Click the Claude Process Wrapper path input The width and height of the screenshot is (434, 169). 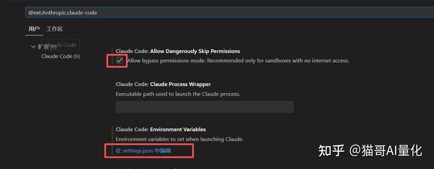coord(204,107)
